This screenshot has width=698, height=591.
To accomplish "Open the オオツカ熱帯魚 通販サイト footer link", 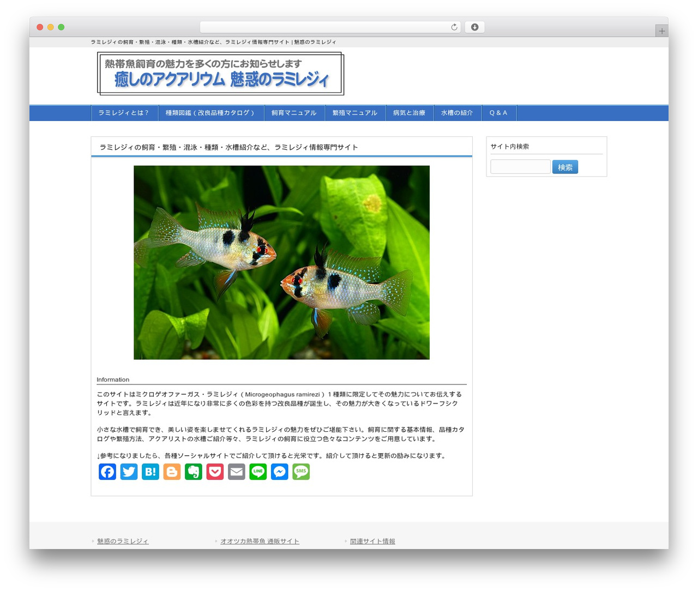I will 260,541.
